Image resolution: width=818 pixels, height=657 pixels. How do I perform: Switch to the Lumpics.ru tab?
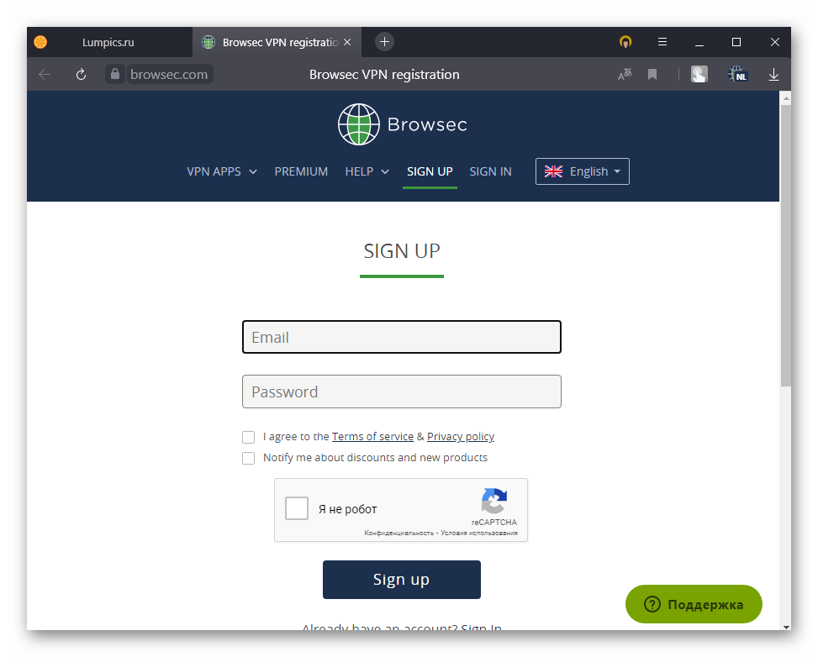[x=109, y=42]
